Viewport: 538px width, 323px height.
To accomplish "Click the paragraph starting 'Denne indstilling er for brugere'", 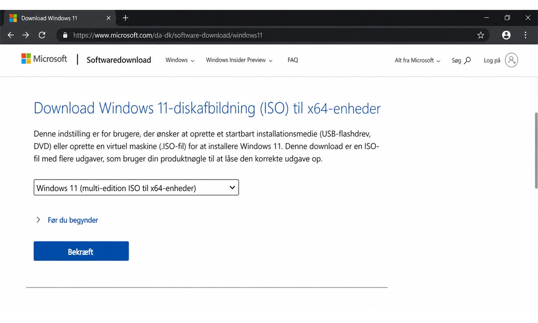I will click(207, 146).
